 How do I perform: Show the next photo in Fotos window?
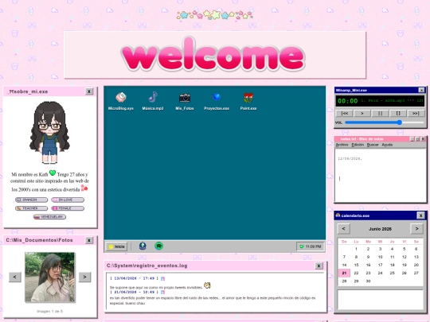click(84, 277)
